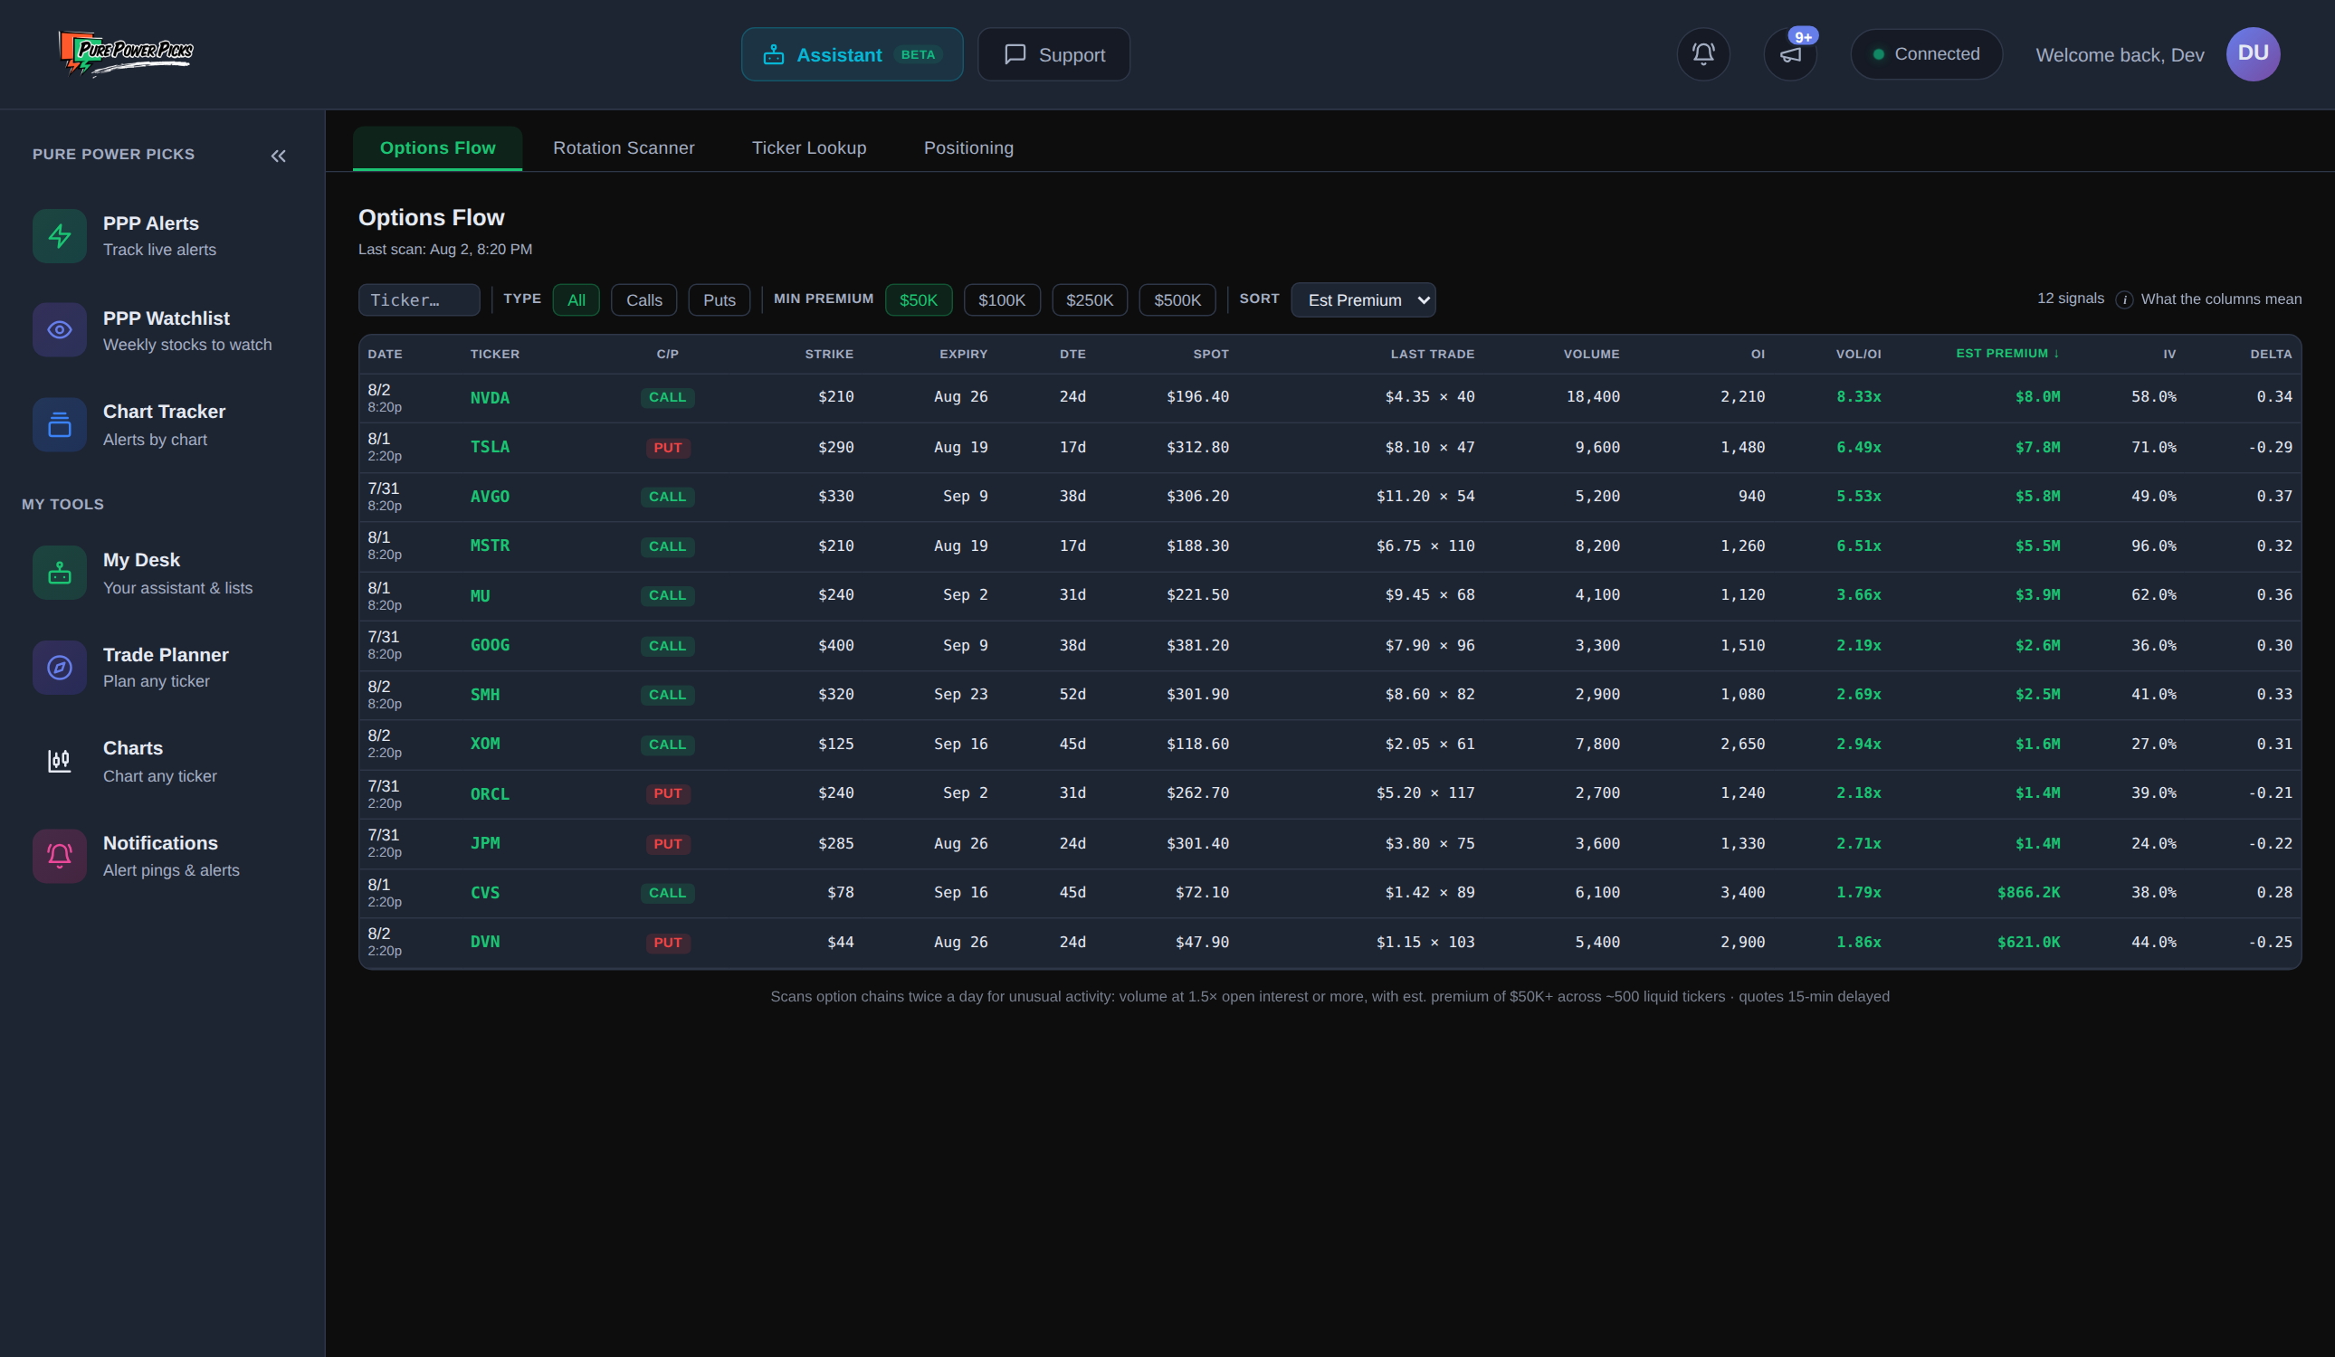Open the Est Premium sort dropdown
The image size is (2335, 1357).
point(1363,300)
